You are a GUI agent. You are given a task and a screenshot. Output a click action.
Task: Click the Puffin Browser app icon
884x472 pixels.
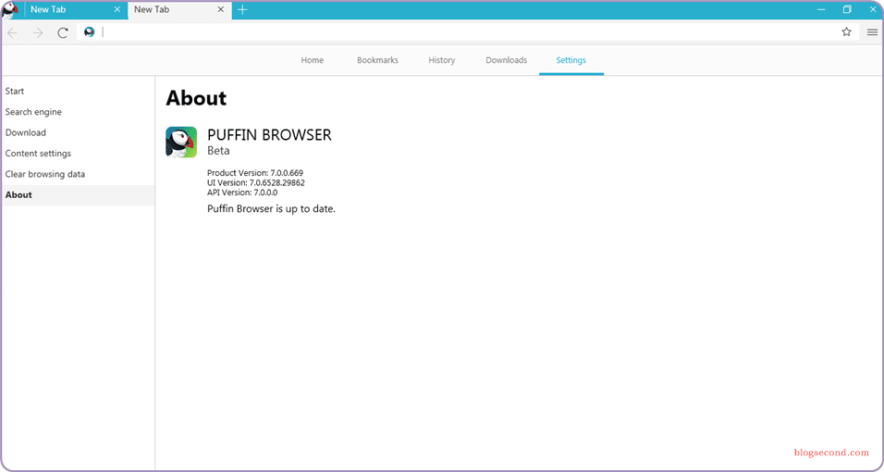point(181,142)
